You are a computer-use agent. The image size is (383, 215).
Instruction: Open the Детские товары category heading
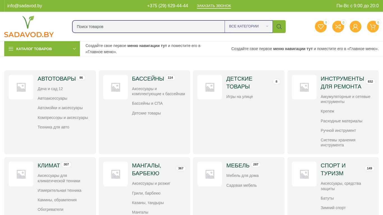(239, 83)
